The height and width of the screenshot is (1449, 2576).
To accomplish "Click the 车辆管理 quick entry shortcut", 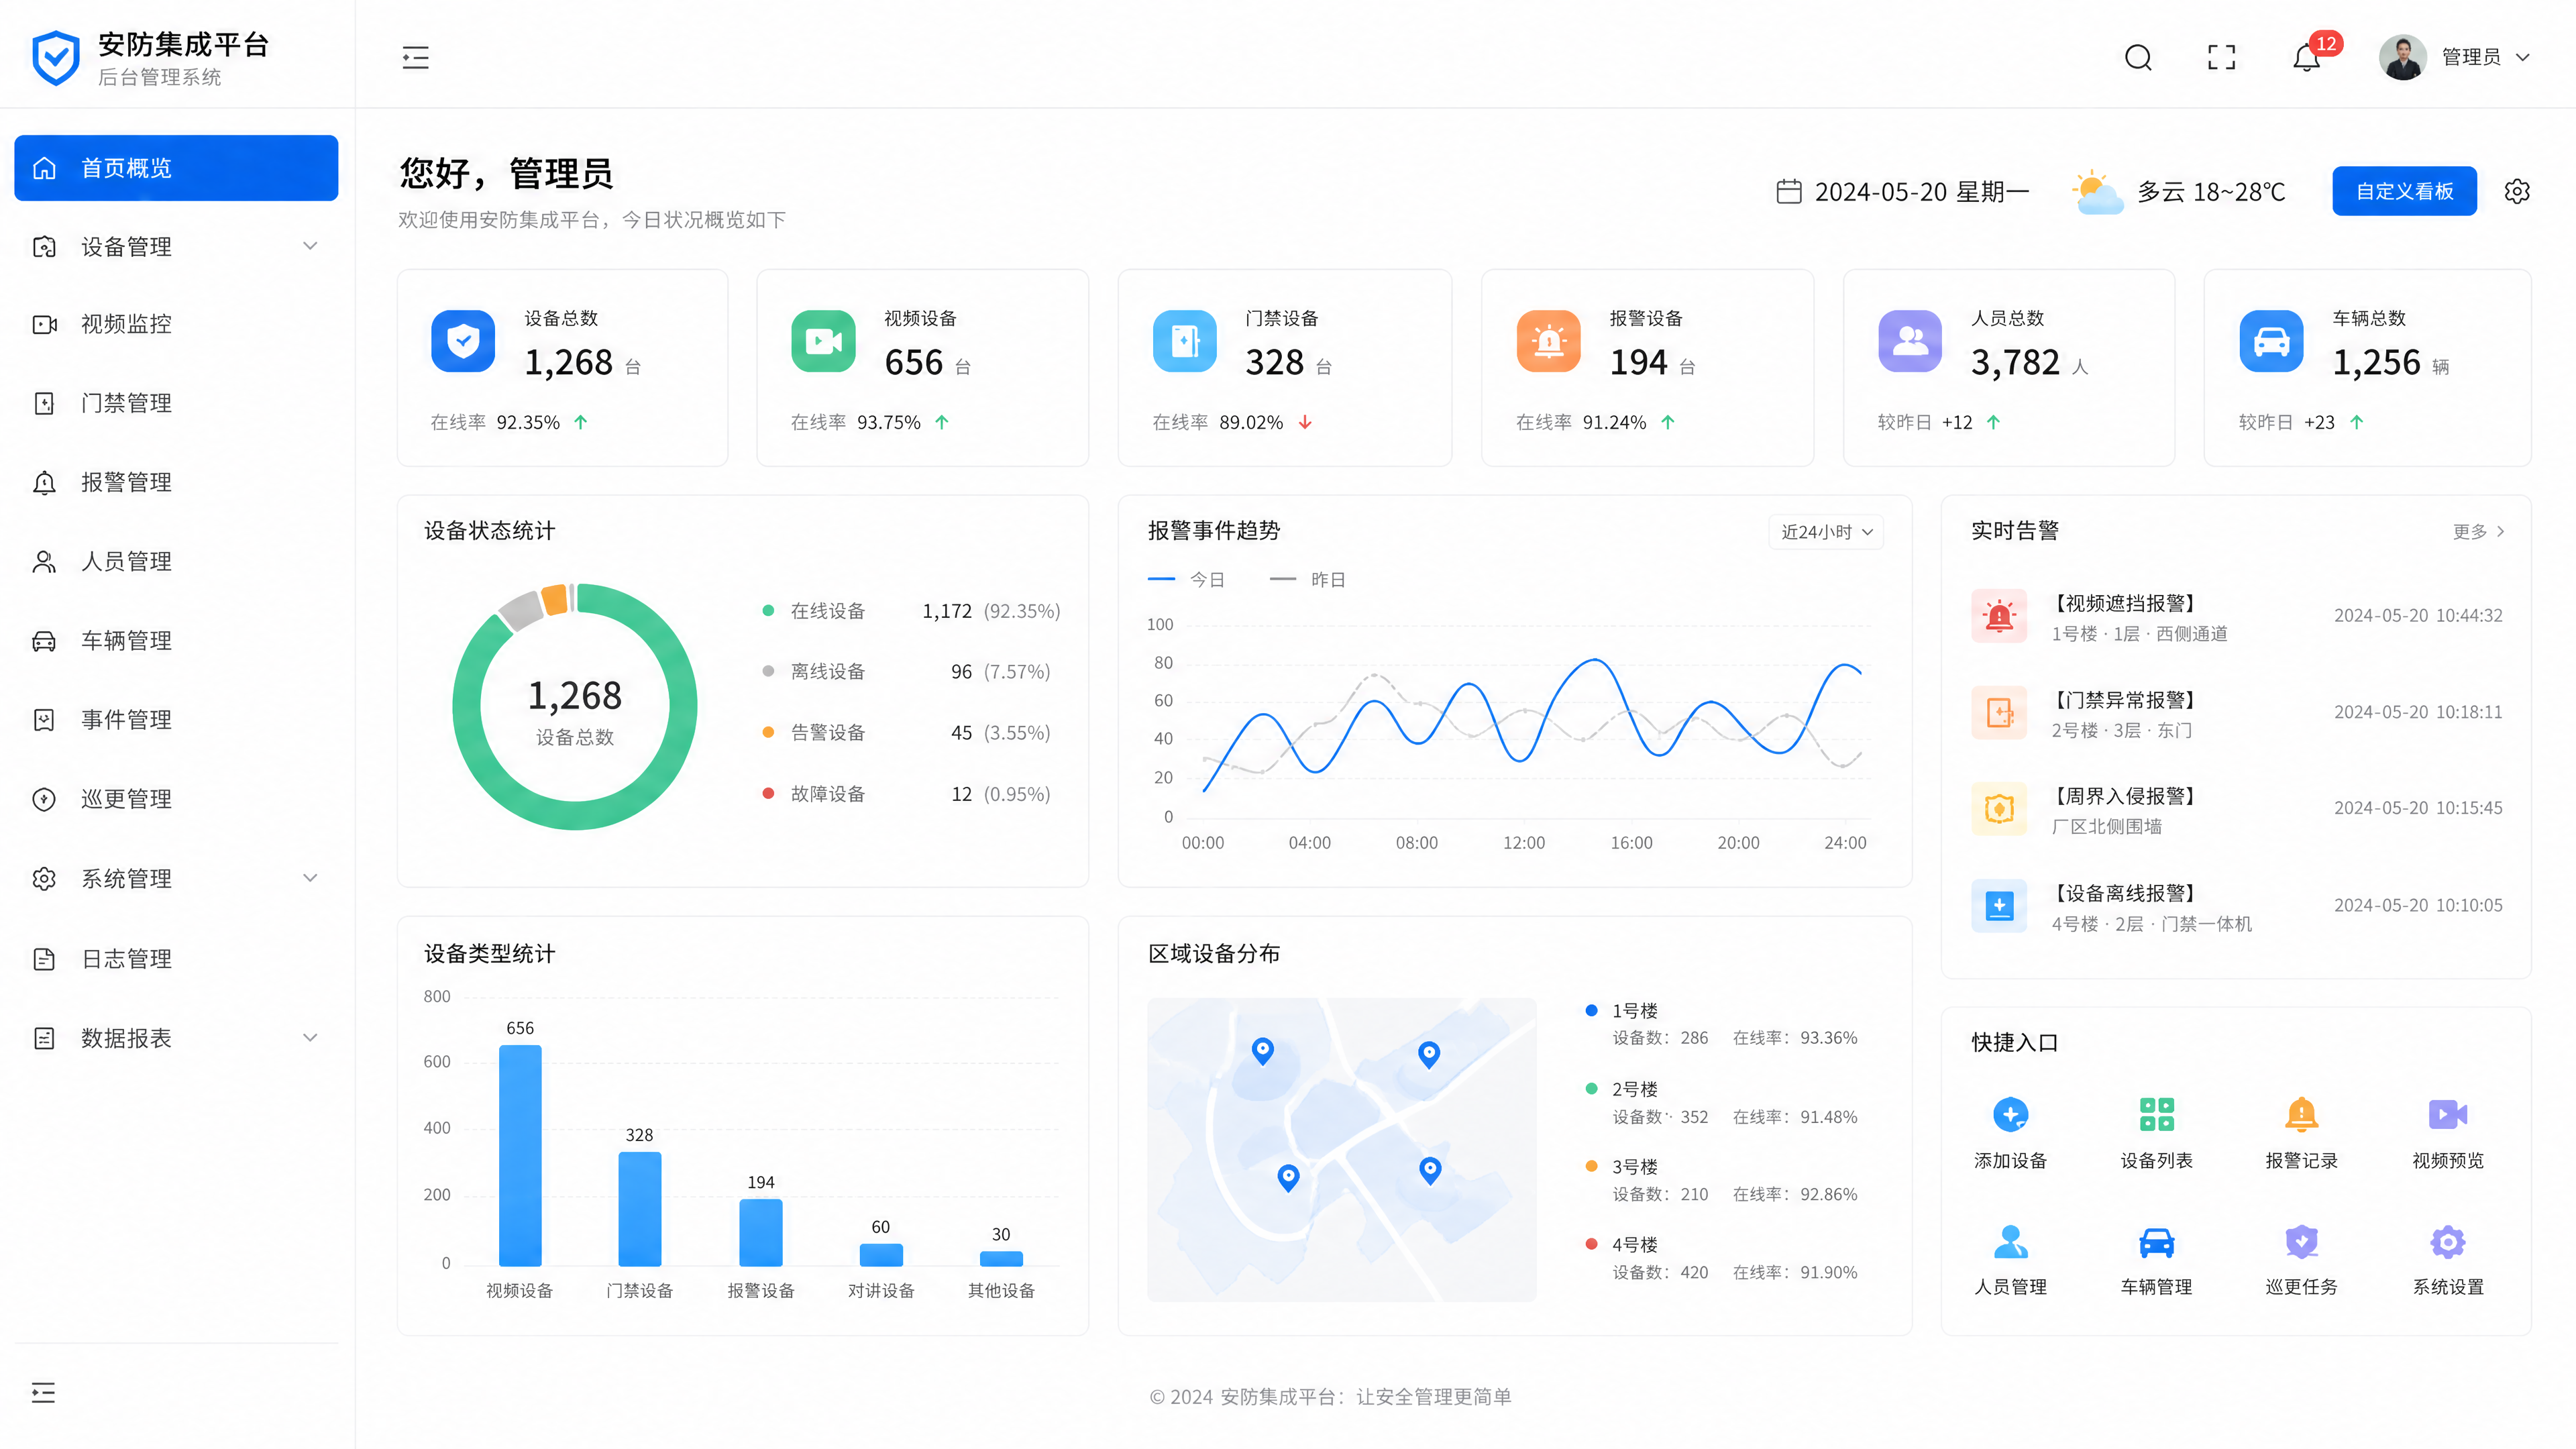I will coord(2156,1260).
